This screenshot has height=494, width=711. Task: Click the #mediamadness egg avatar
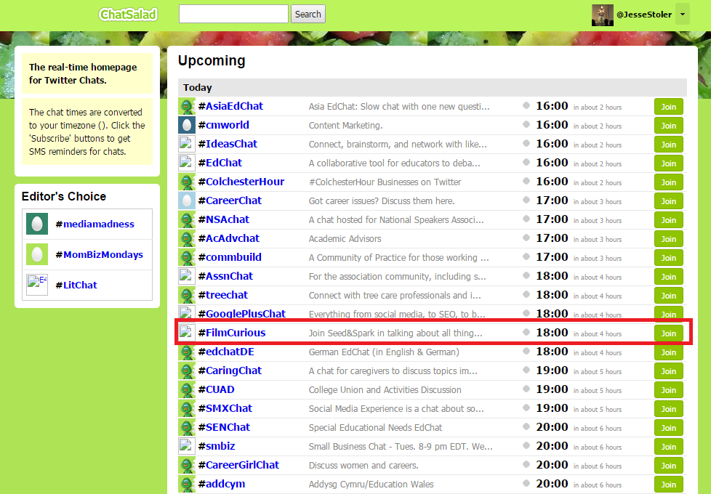coord(37,224)
